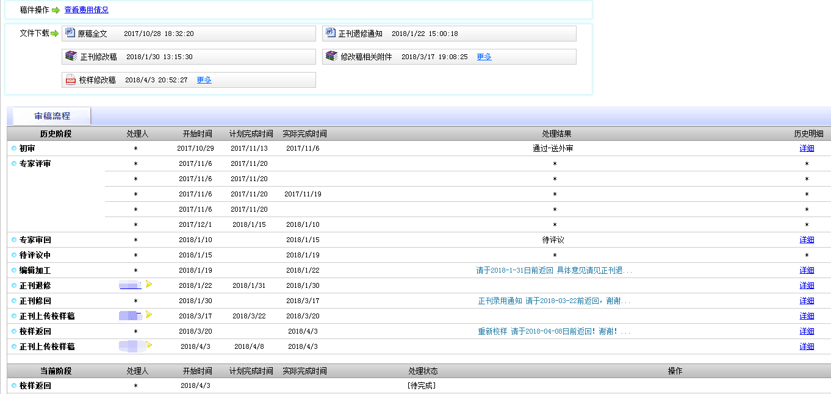Click the 历史阶段 column header
The width and height of the screenshot is (831, 394).
[x=56, y=134]
